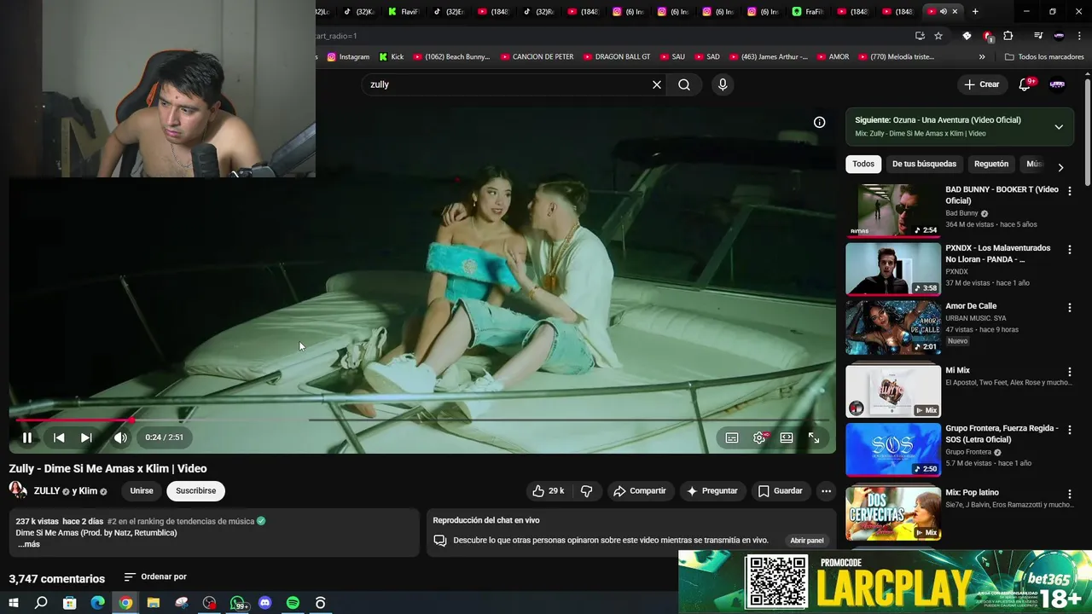Open a new browser tab
Viewport: 1092px width, 614px height.
975,11
